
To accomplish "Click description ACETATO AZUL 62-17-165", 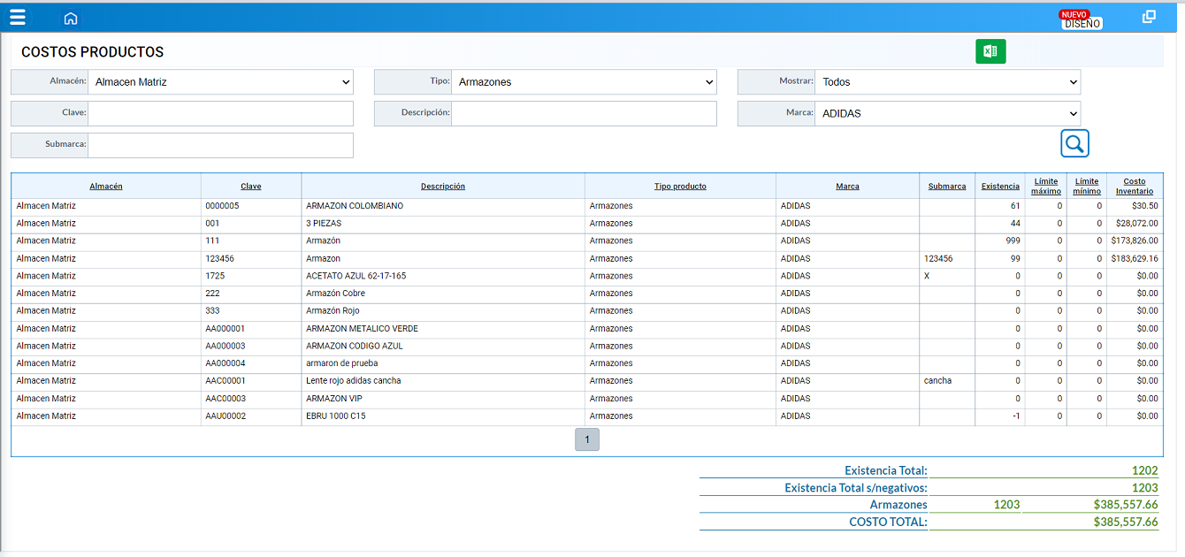I will (x=356, y=276).
